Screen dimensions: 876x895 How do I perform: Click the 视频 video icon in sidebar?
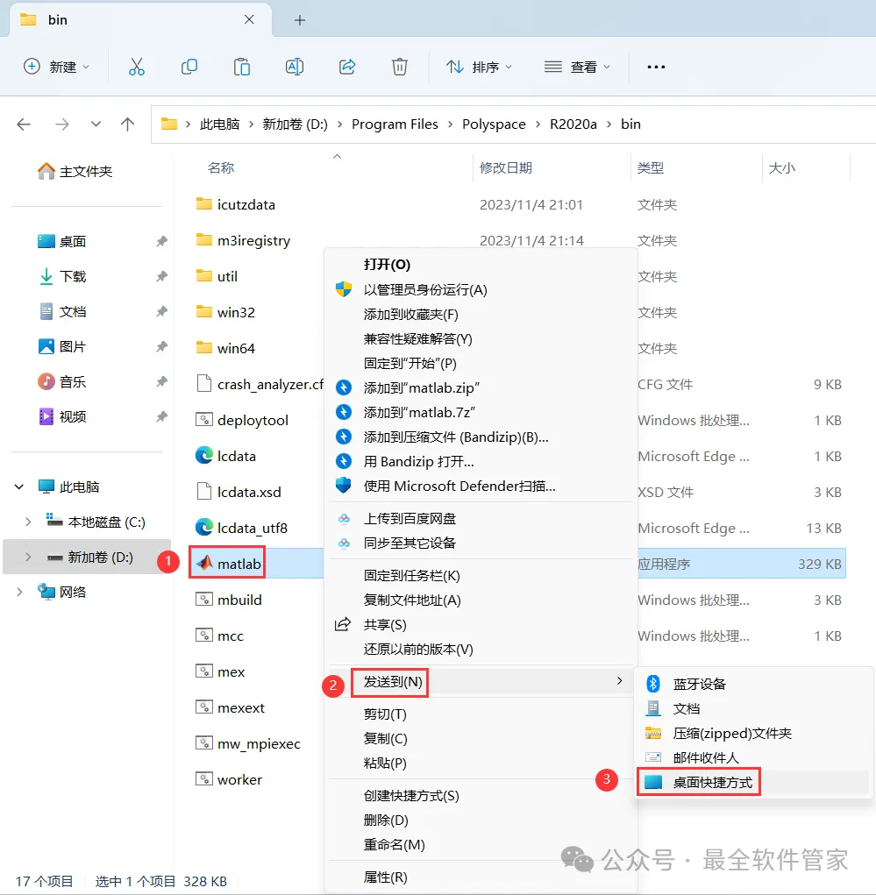(x=46, y=416)
